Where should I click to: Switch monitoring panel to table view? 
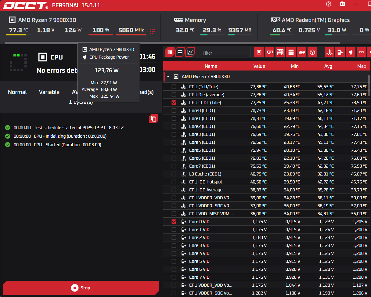[x=180, y=52]
